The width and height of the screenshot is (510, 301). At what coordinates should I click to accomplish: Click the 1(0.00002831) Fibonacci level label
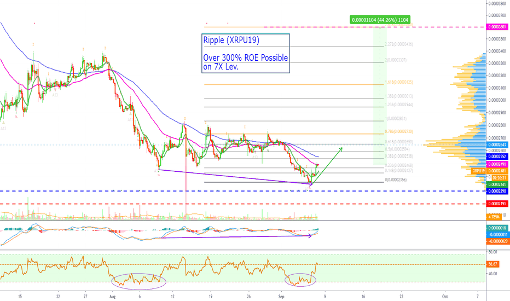pos(396,119)
